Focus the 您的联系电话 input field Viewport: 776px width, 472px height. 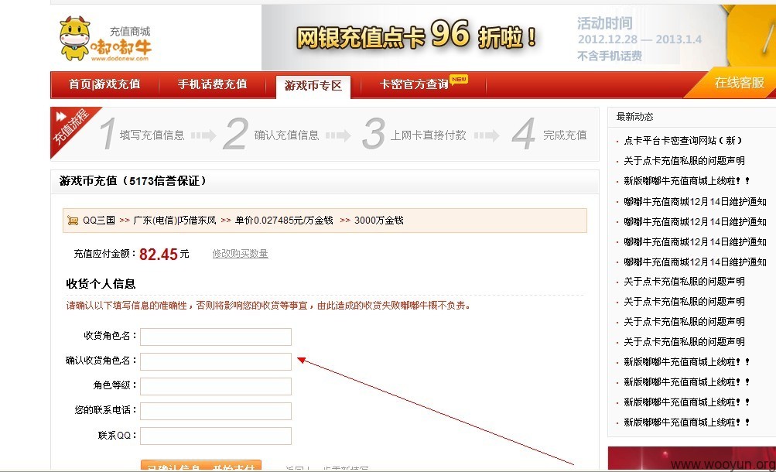[216, 411]
